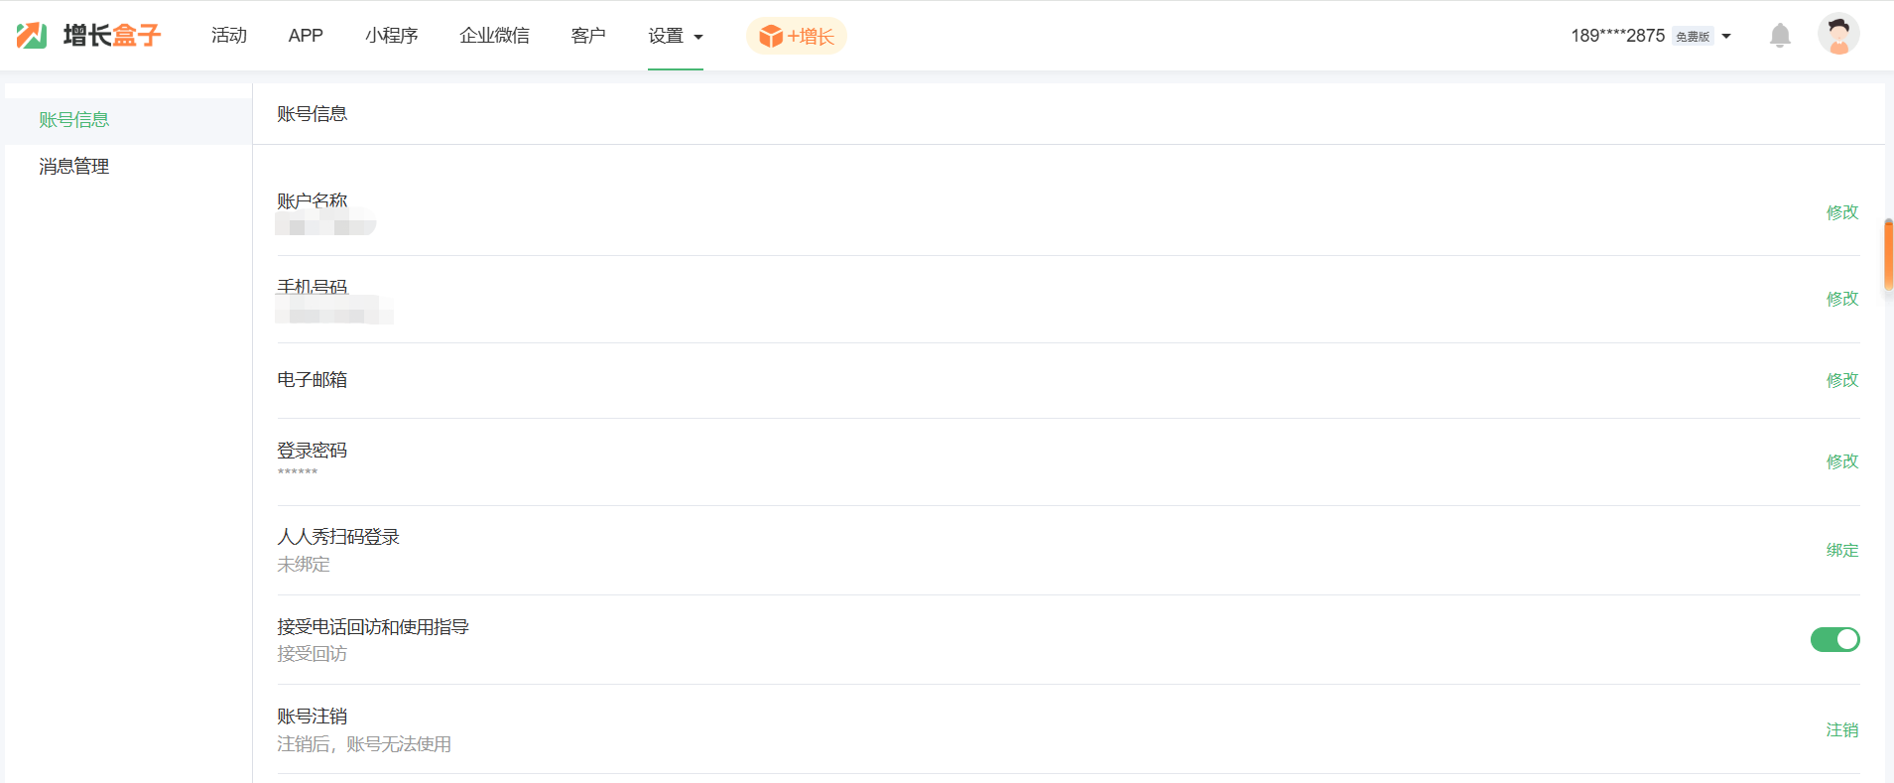Click 修改 link for 账户名称

click(x=1841, y=212)
